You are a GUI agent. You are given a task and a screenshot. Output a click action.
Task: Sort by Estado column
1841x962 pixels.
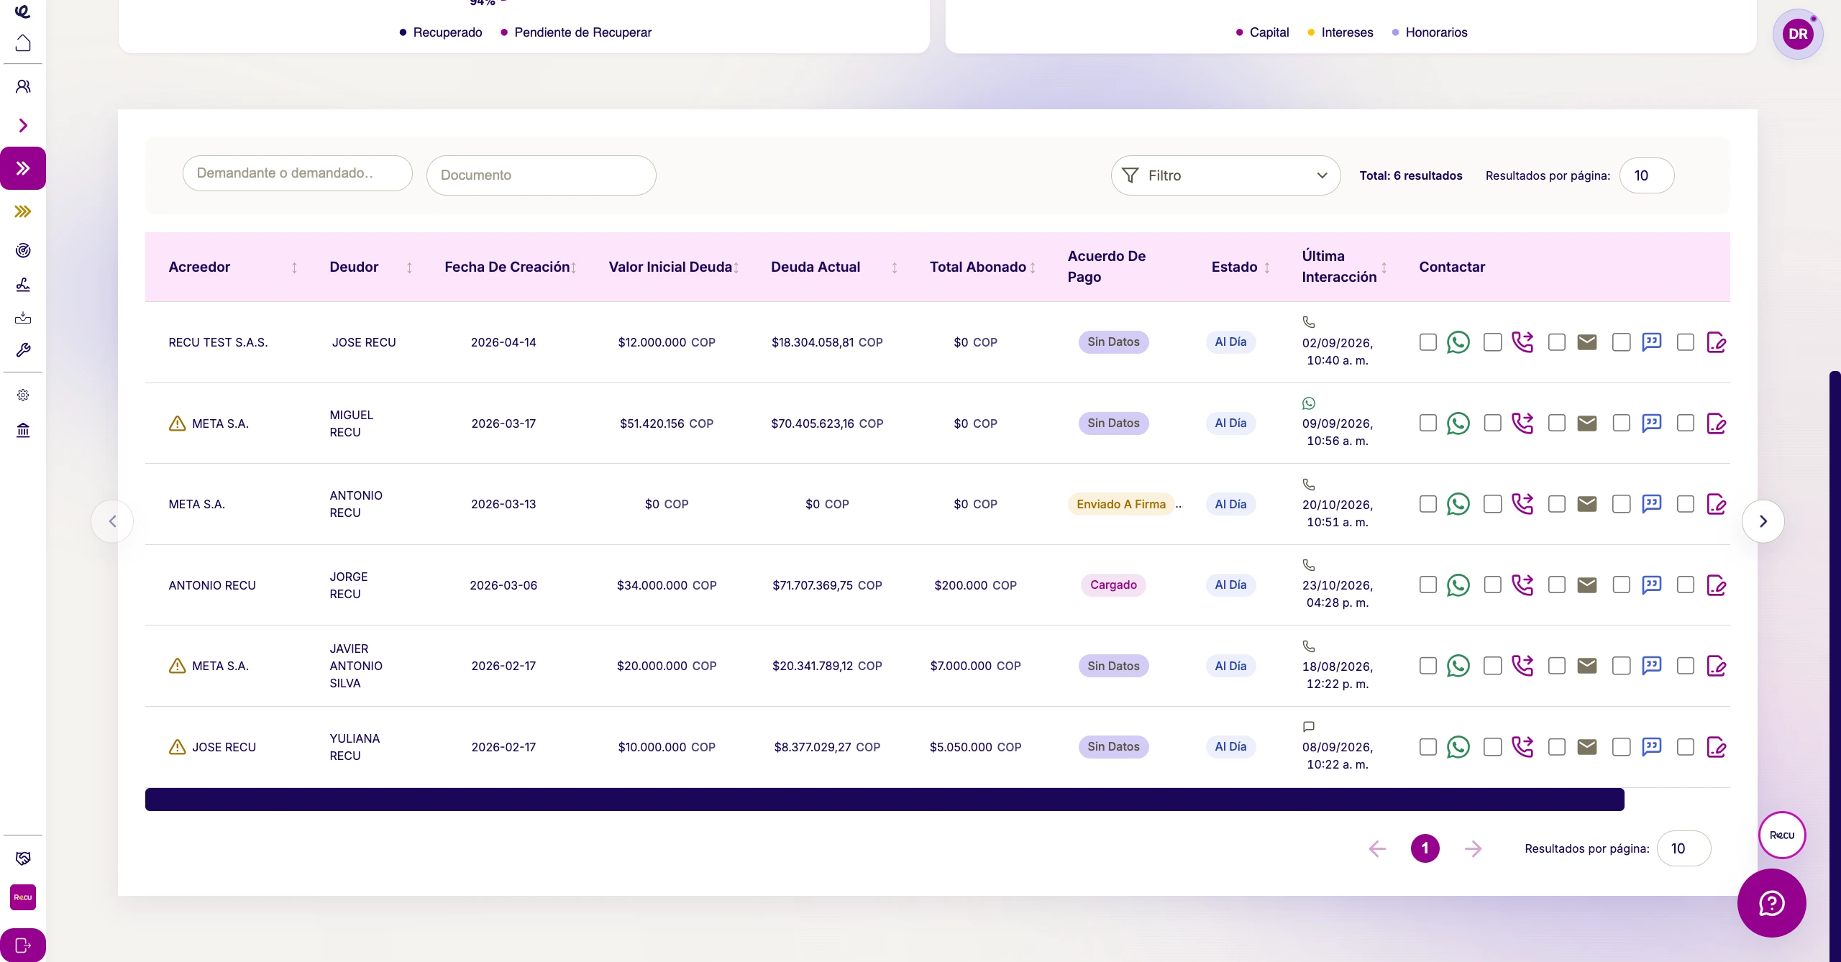[1267, 267]
